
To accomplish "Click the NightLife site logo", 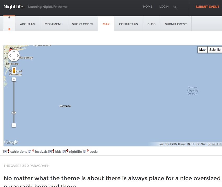I will [13, 7].
